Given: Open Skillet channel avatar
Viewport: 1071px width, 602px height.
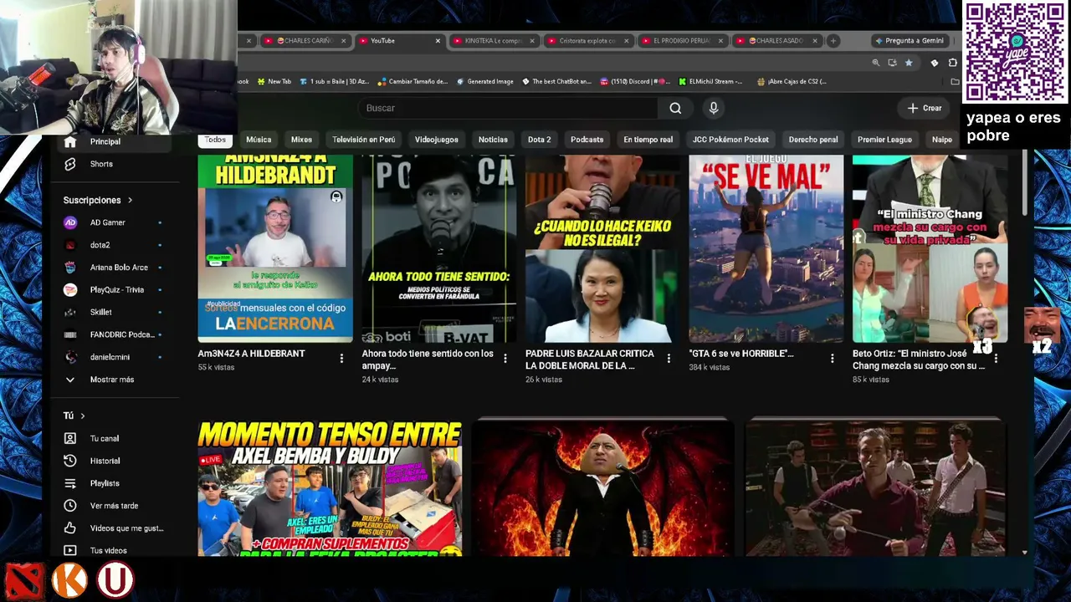Looking at the screenshot, I should coord(70,312).
